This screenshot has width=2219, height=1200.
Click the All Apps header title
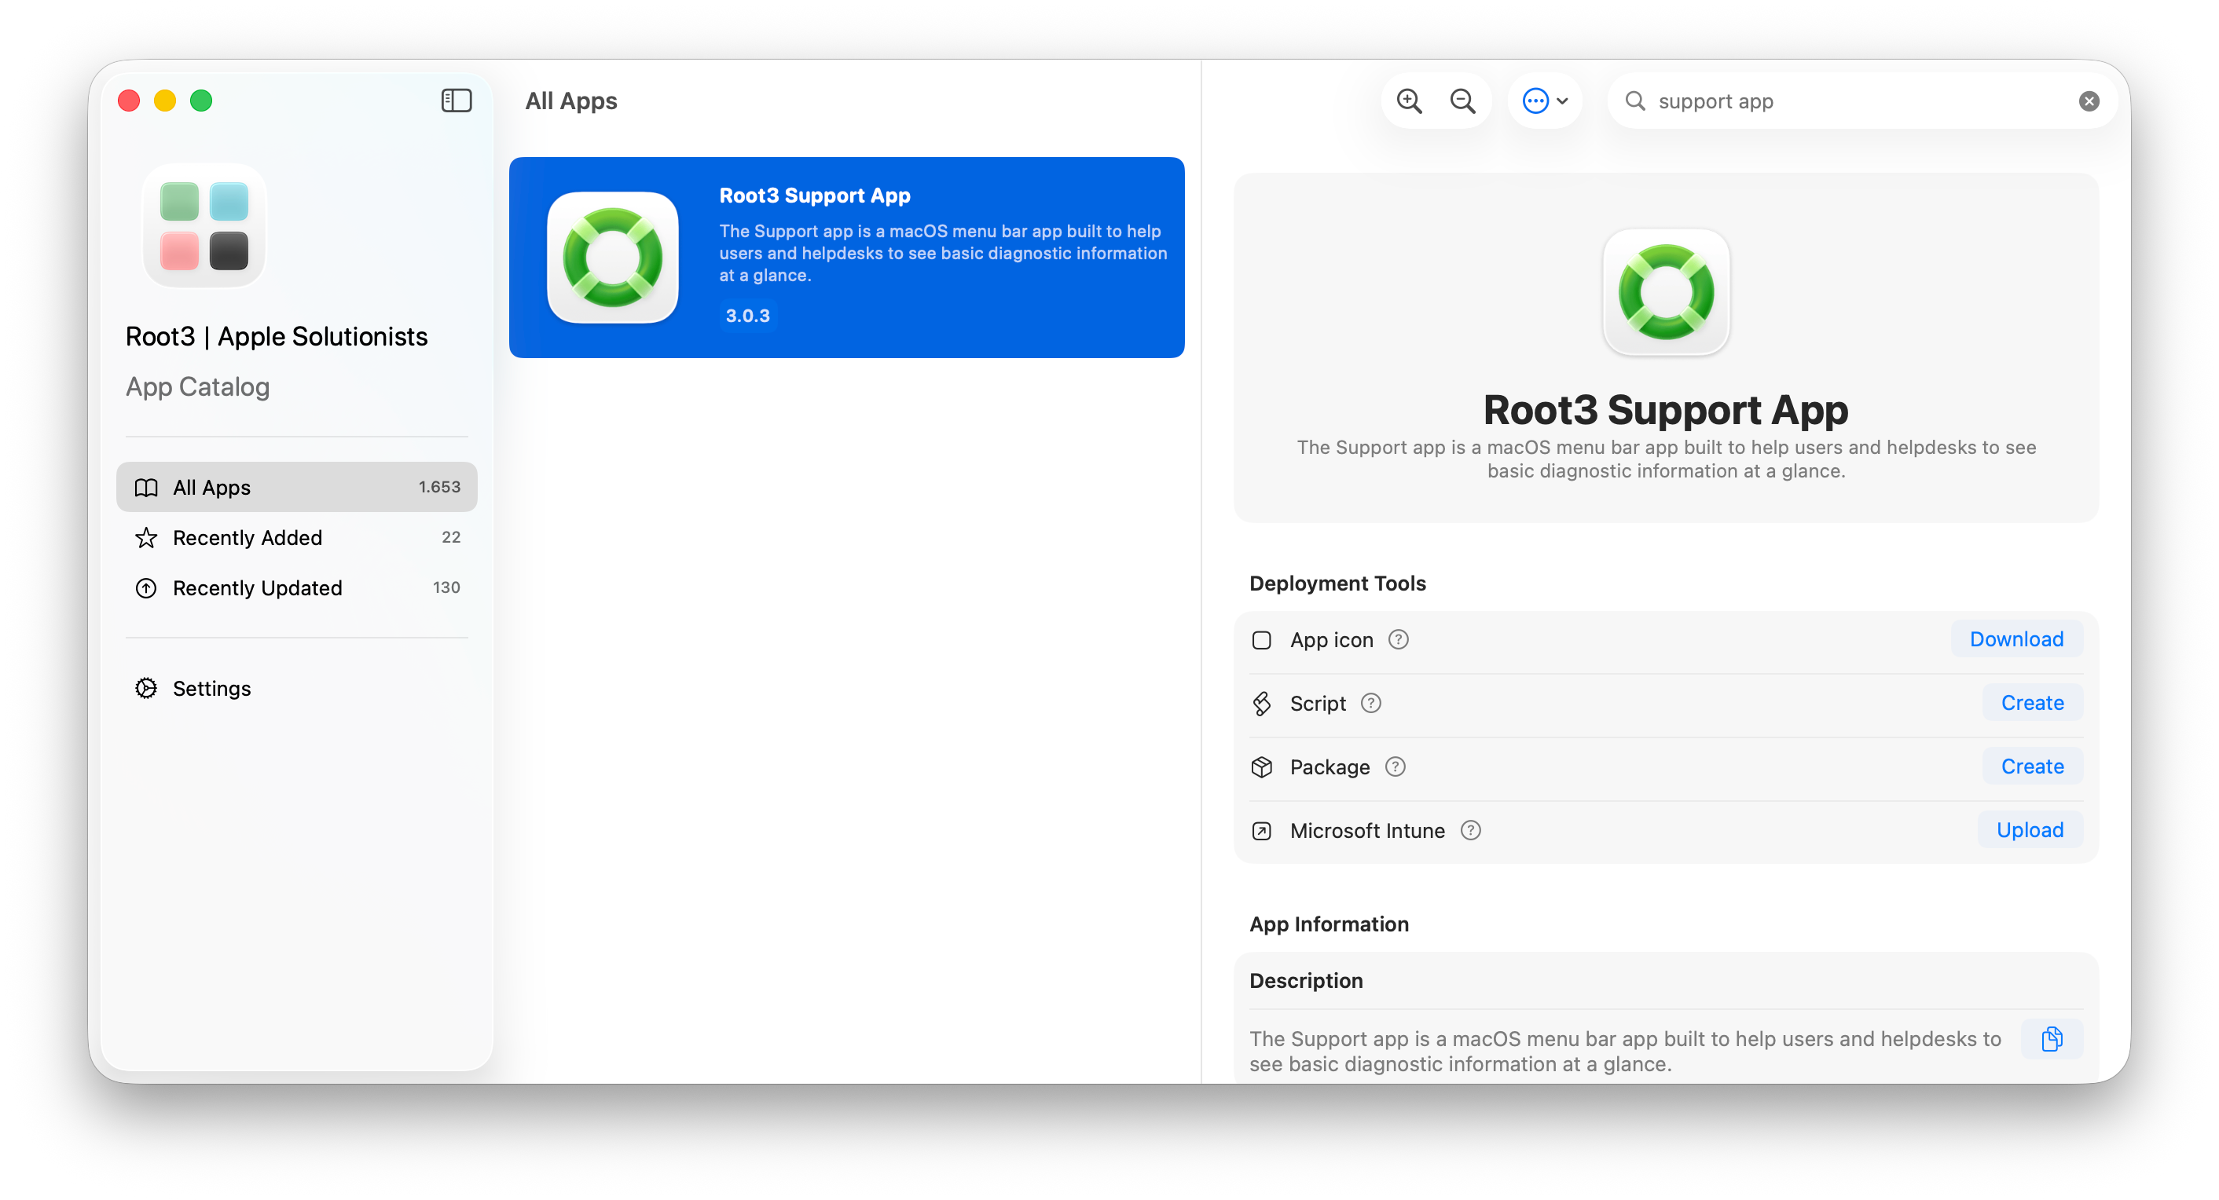point(571,101)
